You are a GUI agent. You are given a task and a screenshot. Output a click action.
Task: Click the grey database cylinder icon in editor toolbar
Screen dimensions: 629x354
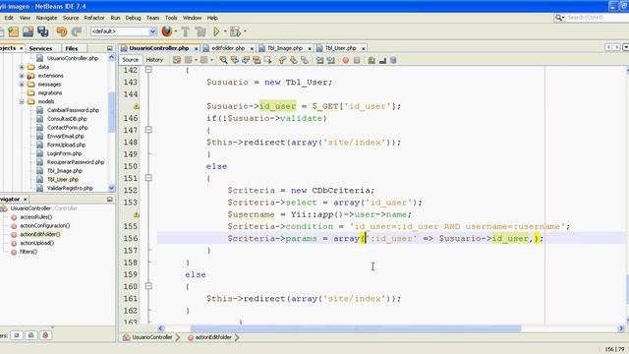[393, 60]
